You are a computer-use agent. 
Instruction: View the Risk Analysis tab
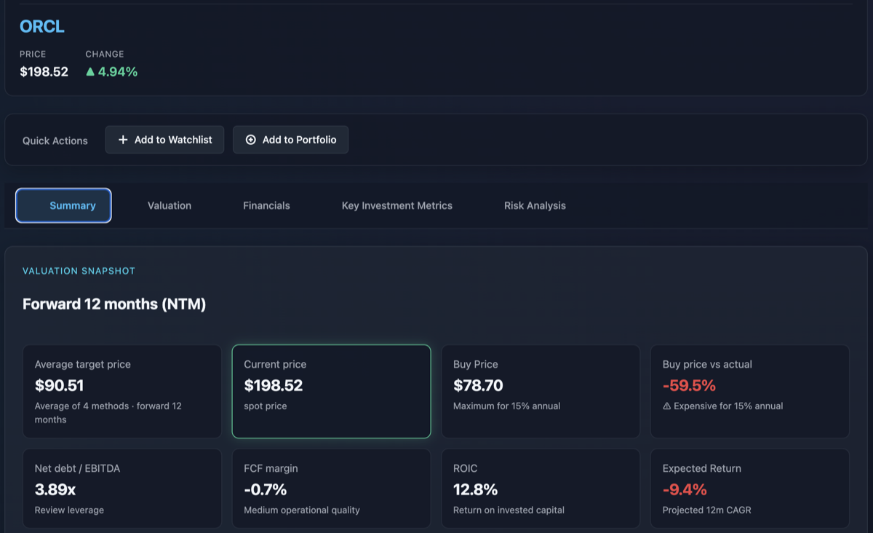pos(535,205)
